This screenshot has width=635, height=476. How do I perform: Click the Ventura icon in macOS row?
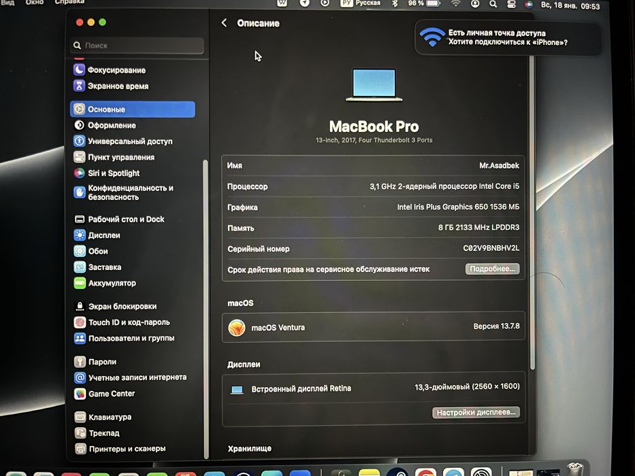click(x=237, y=328)
